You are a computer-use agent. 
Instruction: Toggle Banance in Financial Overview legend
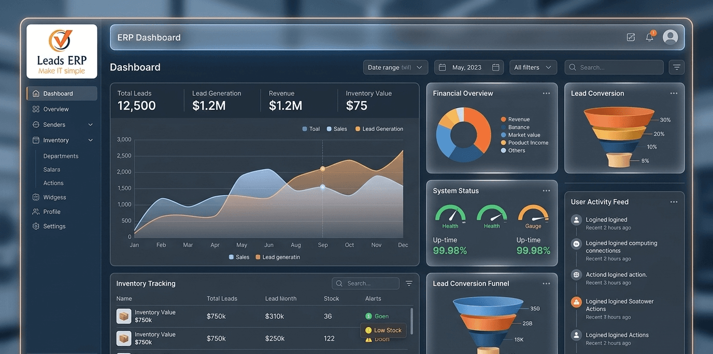tap(515, 127)
